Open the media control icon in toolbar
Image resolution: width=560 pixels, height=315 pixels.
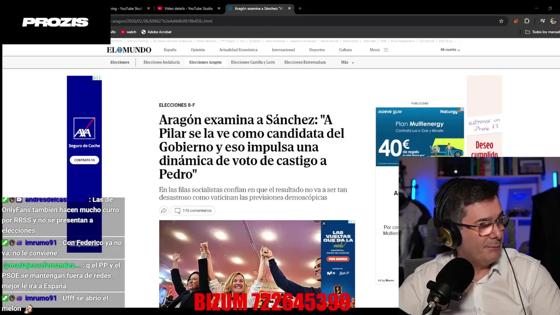[542, 21]
